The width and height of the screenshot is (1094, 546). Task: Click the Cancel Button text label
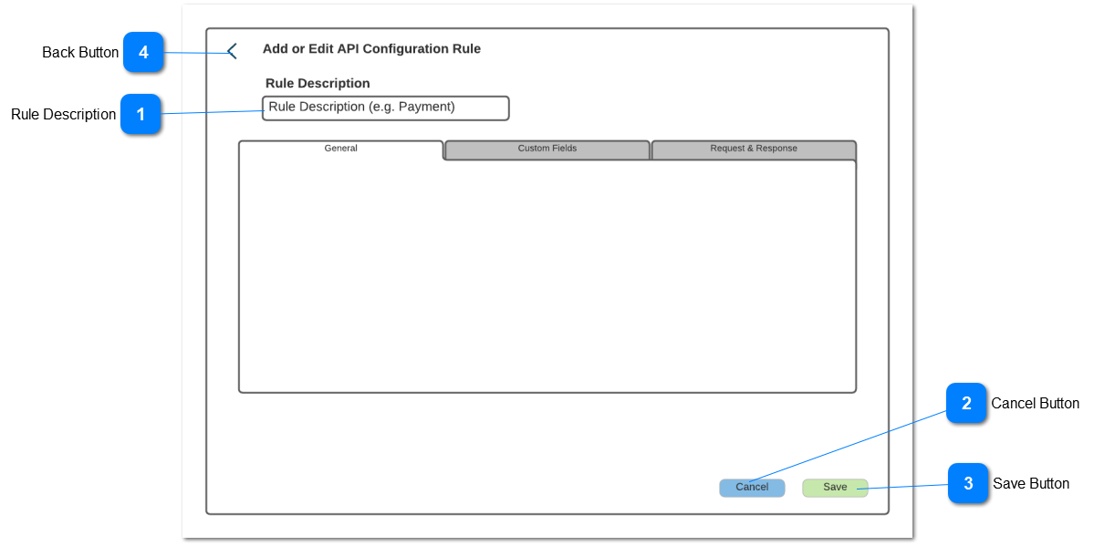pyautogui.click(x=1036, y=403)
